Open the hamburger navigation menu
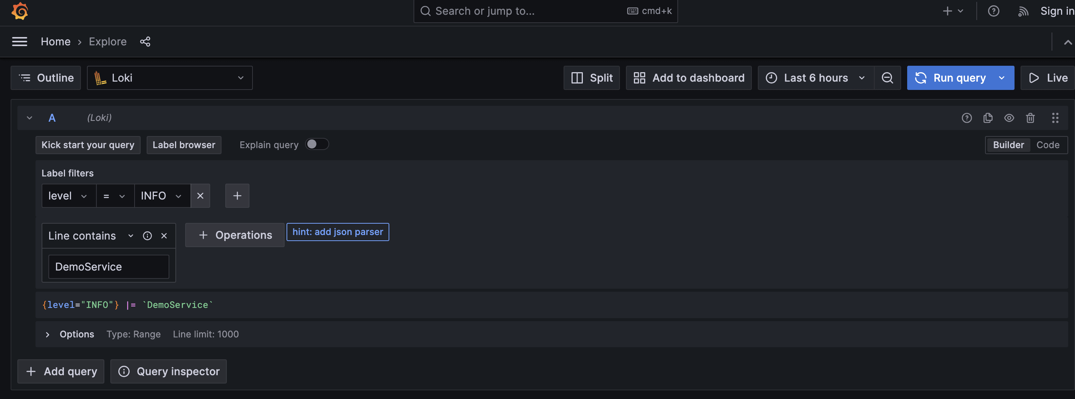The image size is (1075, 399). 20,42
